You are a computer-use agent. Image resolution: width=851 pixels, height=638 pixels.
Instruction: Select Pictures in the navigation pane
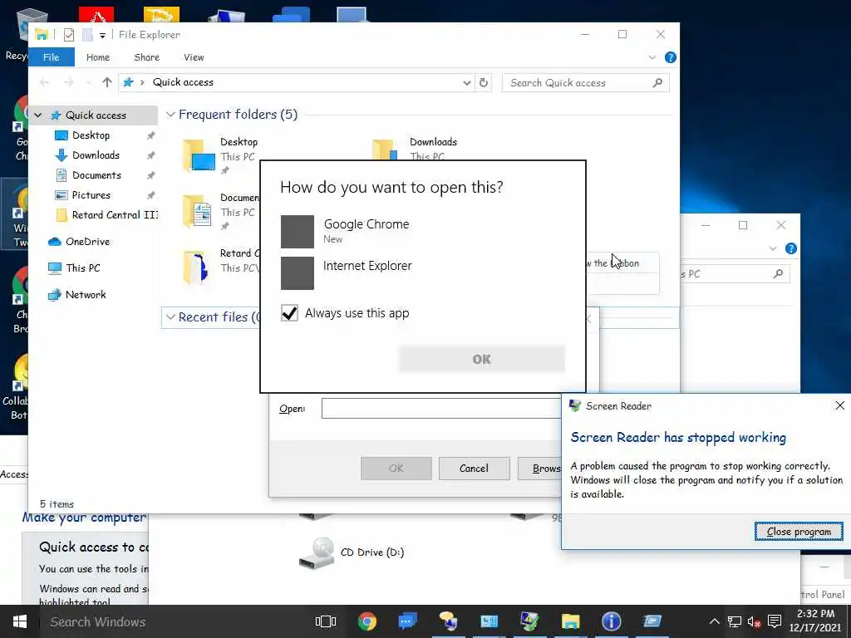(x=91, y=194)
